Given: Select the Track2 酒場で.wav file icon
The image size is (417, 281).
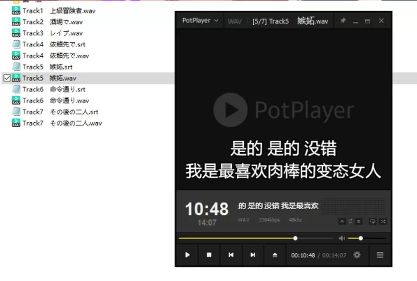Looking at the screenshot, I should coord(16,22).
